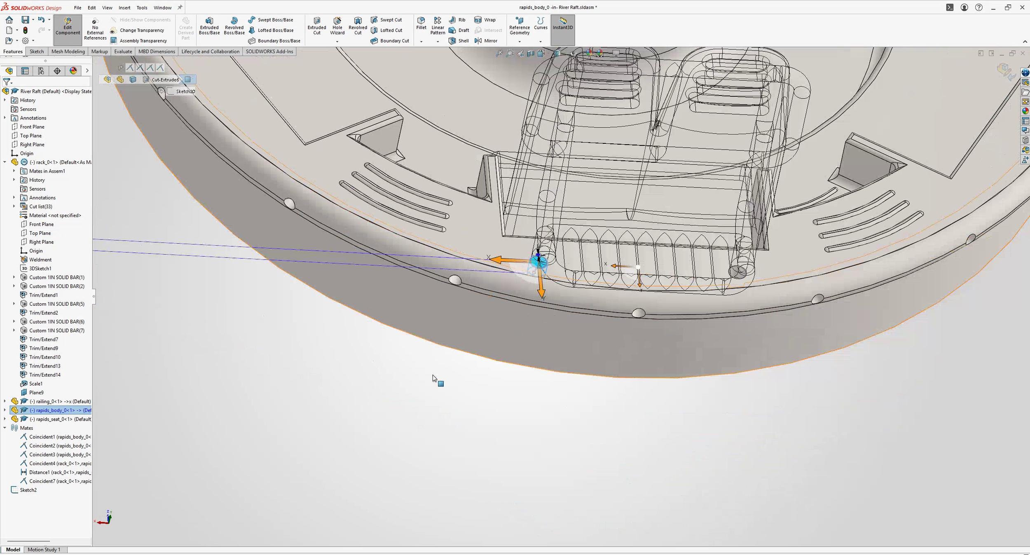Switch to the Sketch ribbon tab
This screenshot has width=1030, height=555.
pyautogui.click(x=37, y=51)
